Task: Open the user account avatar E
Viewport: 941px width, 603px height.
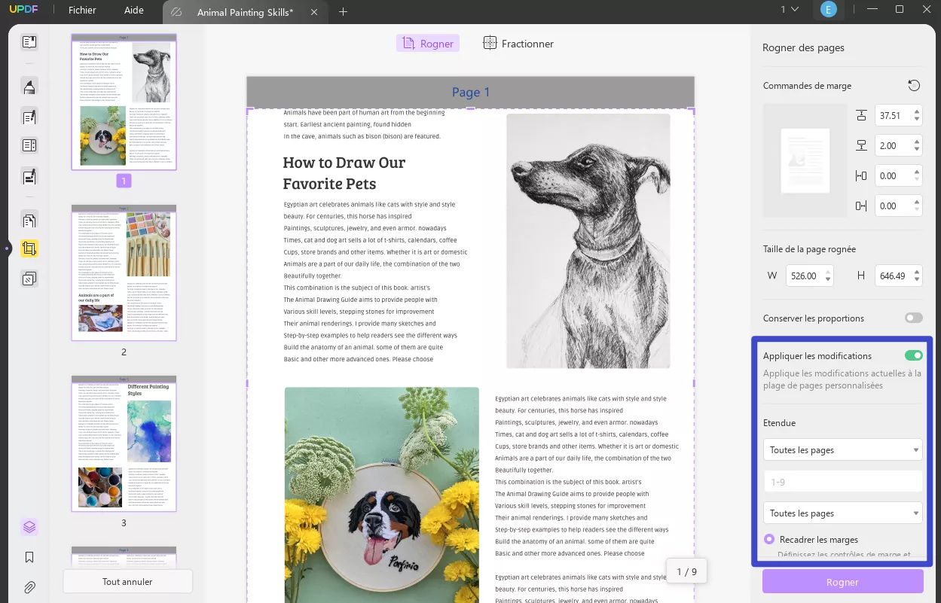Action: pos(829,10)
